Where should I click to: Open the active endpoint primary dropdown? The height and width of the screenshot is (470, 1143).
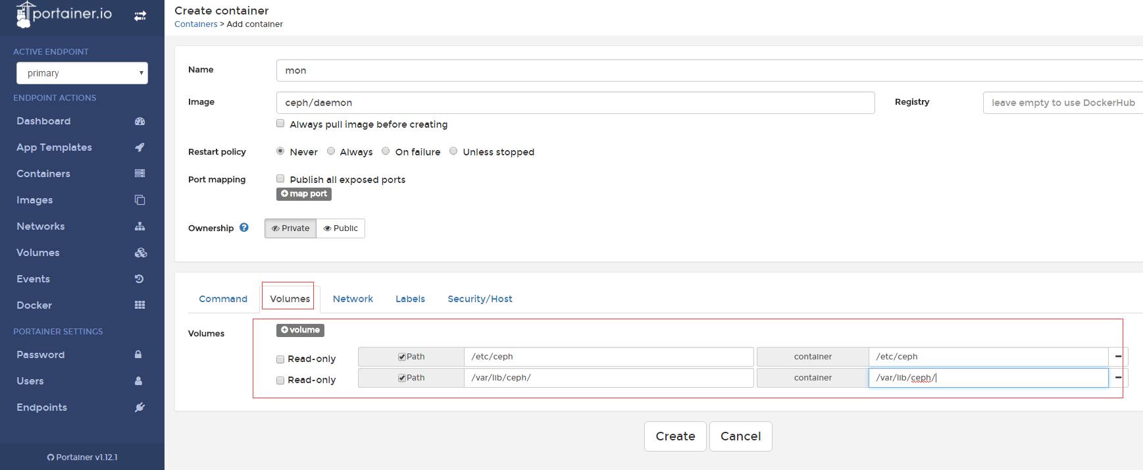click(x=82, y=73)
